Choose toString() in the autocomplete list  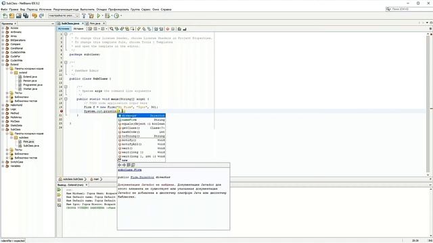(141, 136)
